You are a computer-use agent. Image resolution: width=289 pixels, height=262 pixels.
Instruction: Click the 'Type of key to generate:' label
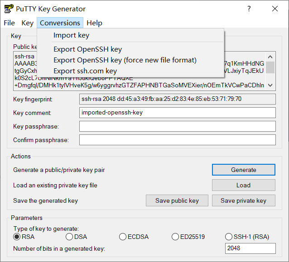46,229
